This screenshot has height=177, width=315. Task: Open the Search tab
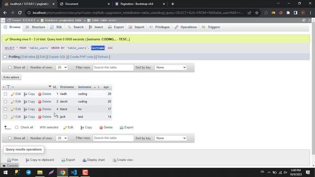(x=75, y=27)
